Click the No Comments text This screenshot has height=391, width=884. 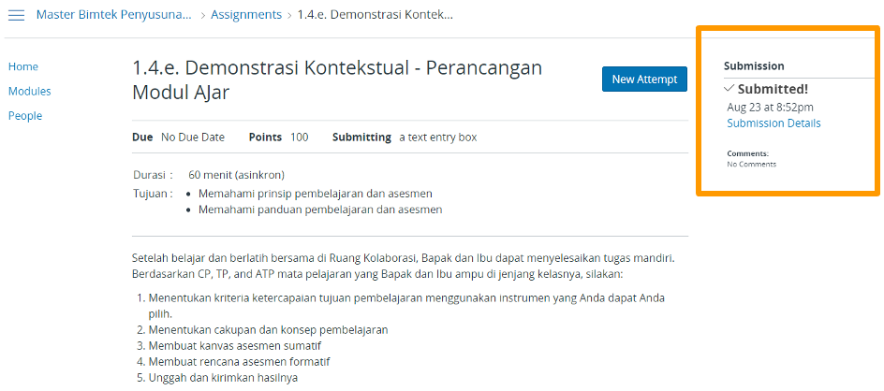[751, 165]
